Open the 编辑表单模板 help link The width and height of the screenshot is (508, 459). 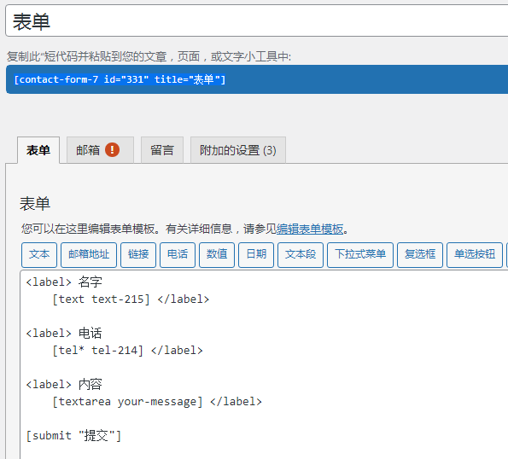click(310, 229)
